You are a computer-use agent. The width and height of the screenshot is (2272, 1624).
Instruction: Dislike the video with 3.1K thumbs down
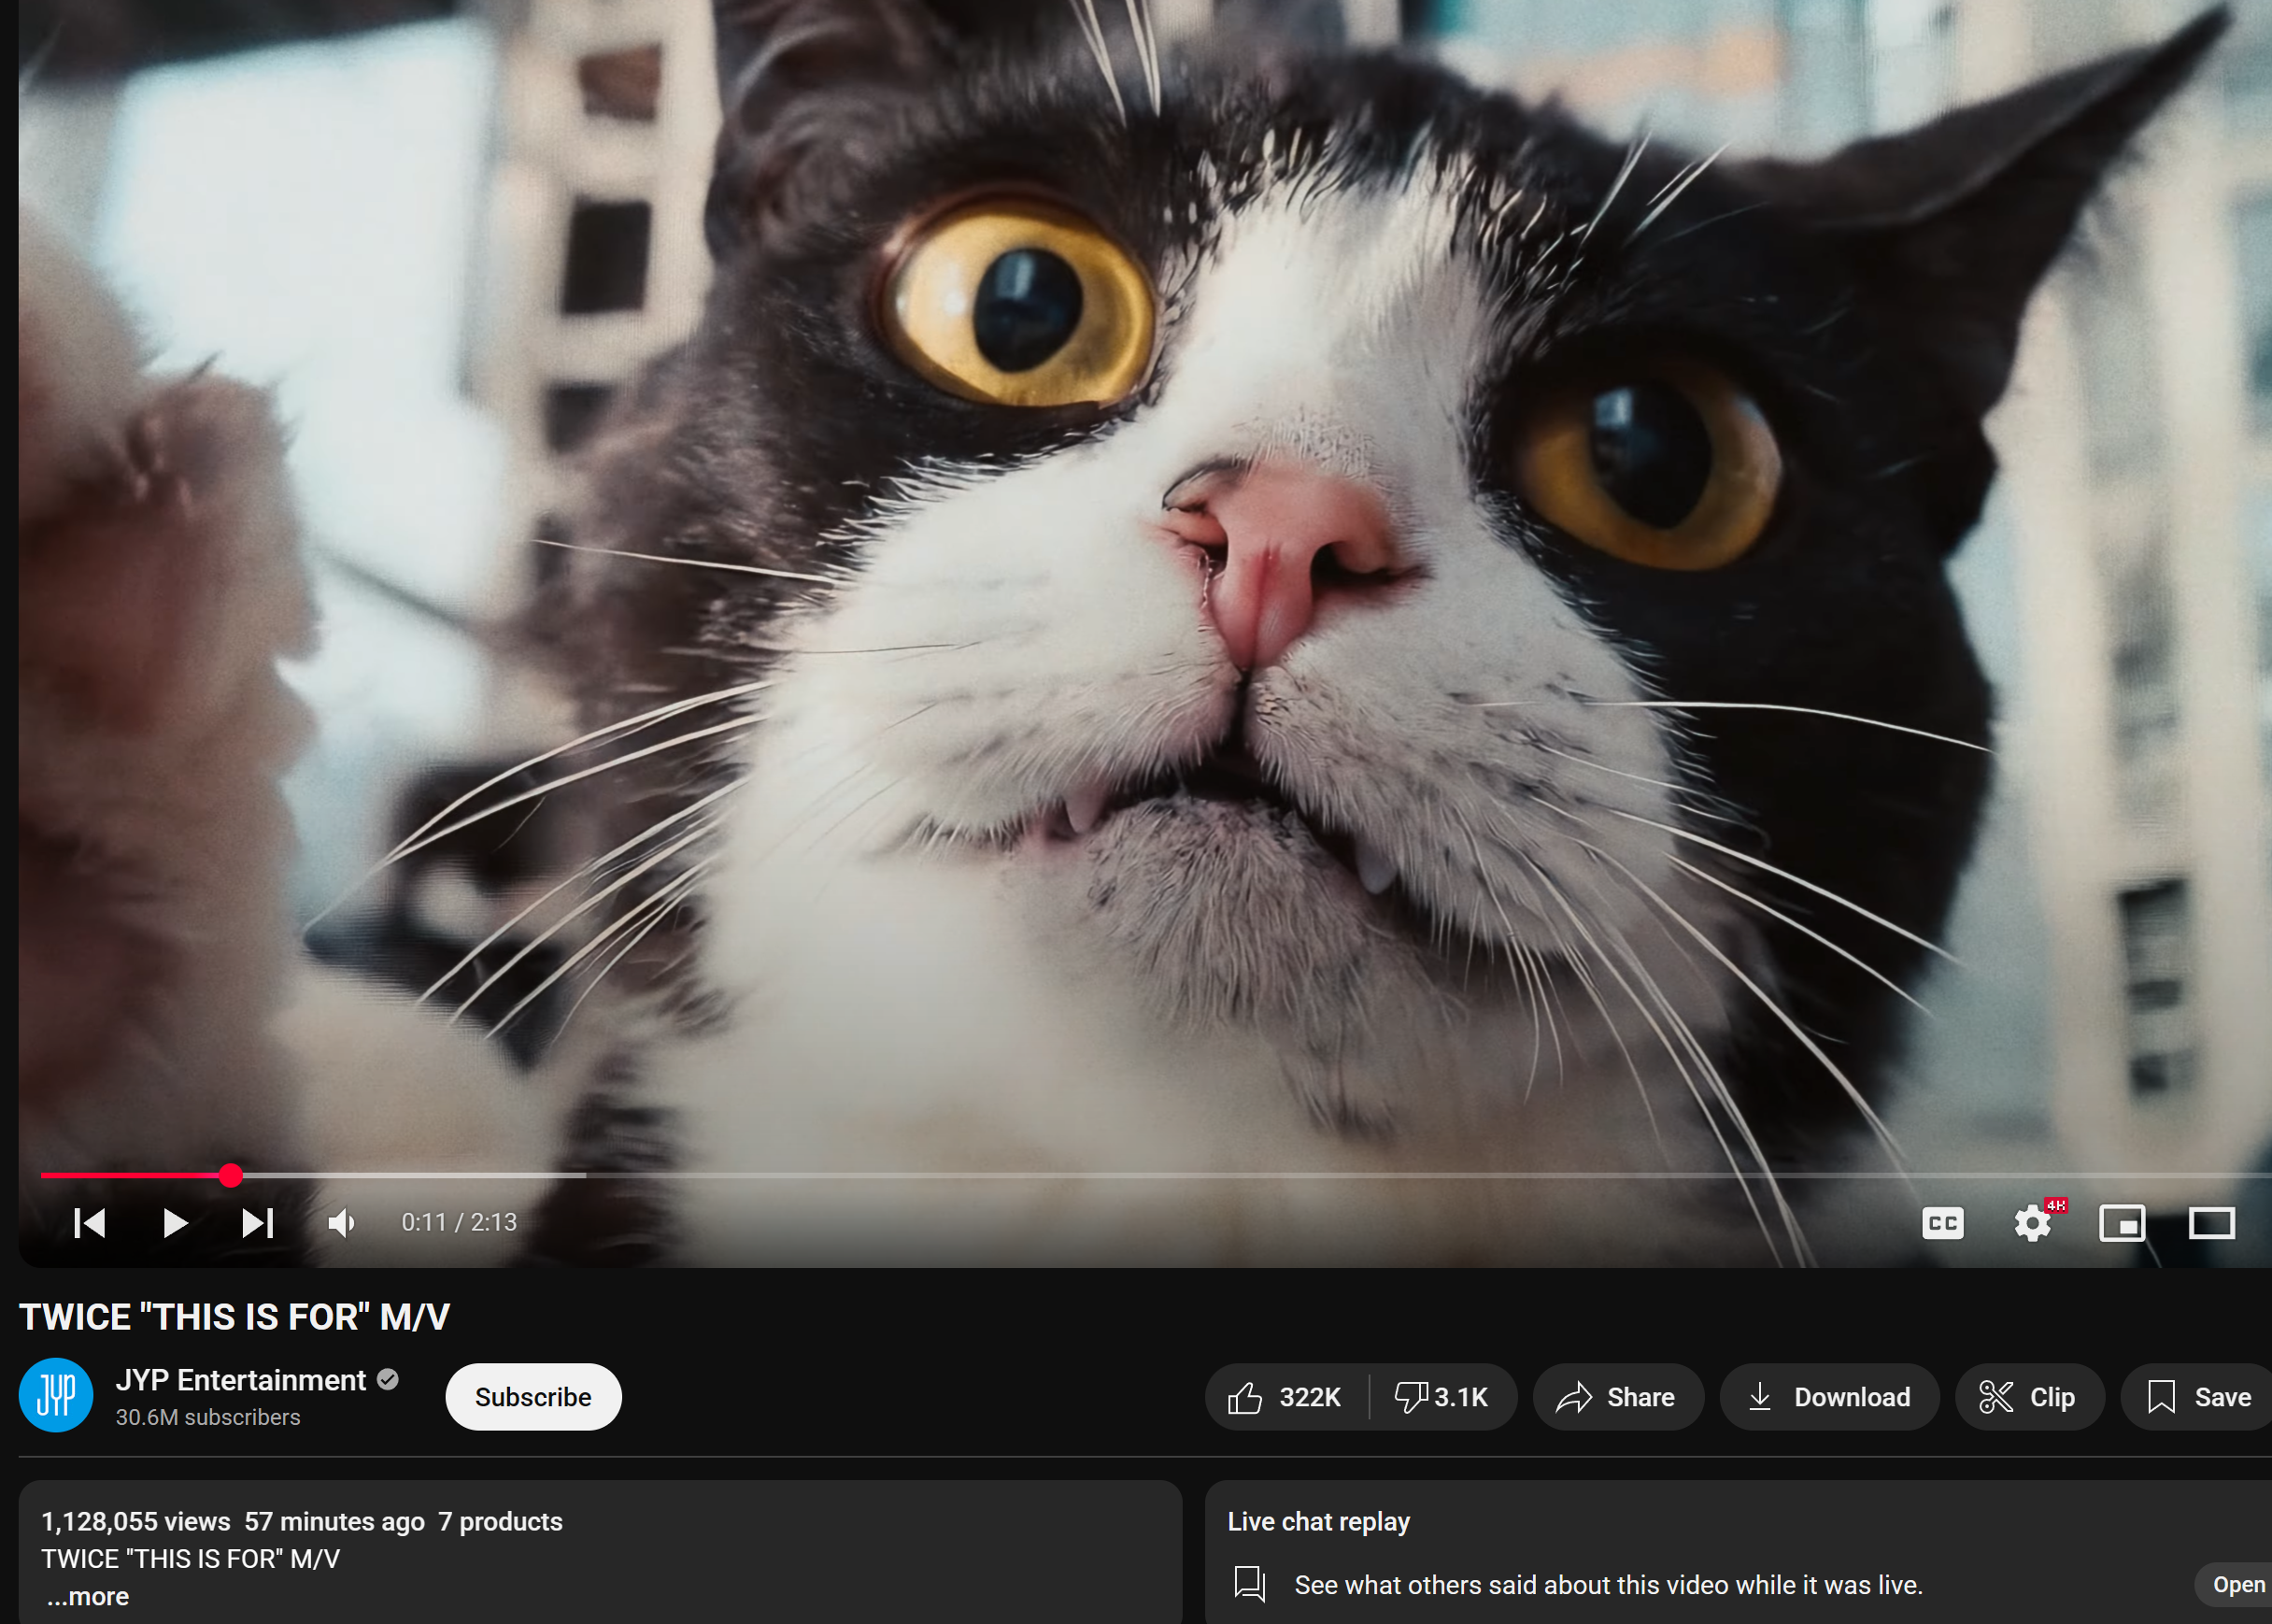pos(1442,1397)
